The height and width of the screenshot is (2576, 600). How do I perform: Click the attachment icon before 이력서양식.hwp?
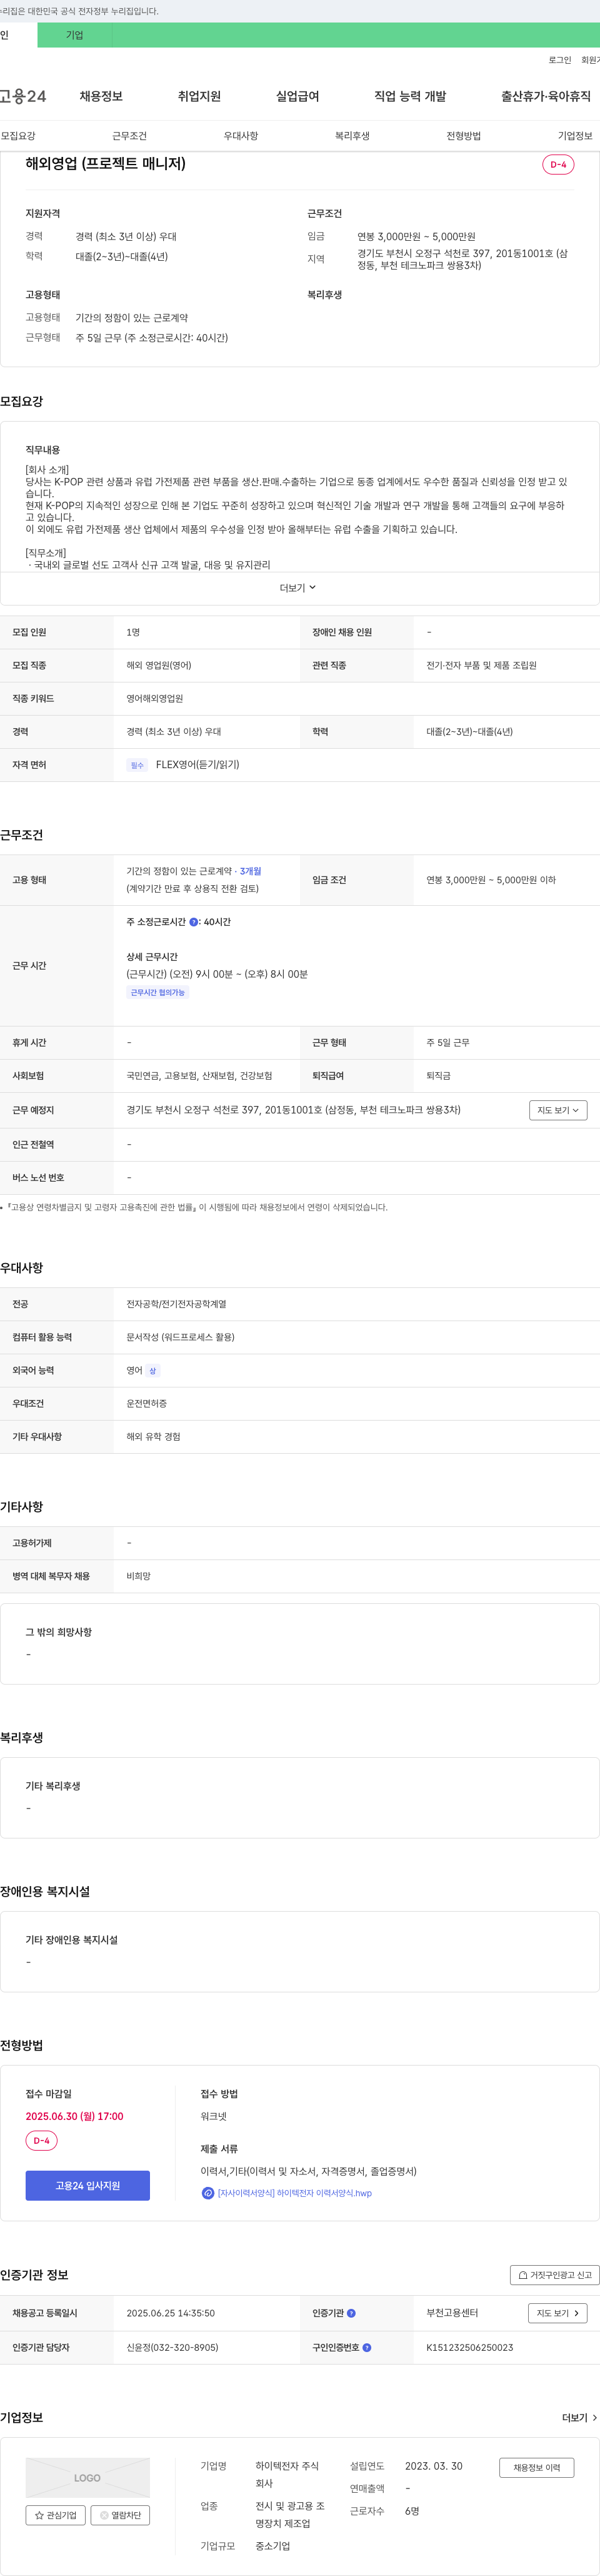[x=207, y=2193]
